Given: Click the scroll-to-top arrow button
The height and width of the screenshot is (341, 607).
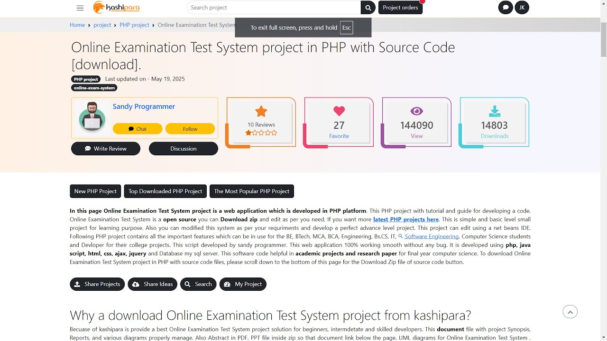Looking at the screenshot, I should click(x=570, y=312).
